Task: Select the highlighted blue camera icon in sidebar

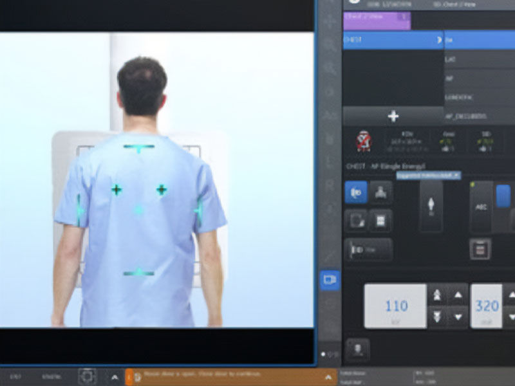Action: (330, 280)
